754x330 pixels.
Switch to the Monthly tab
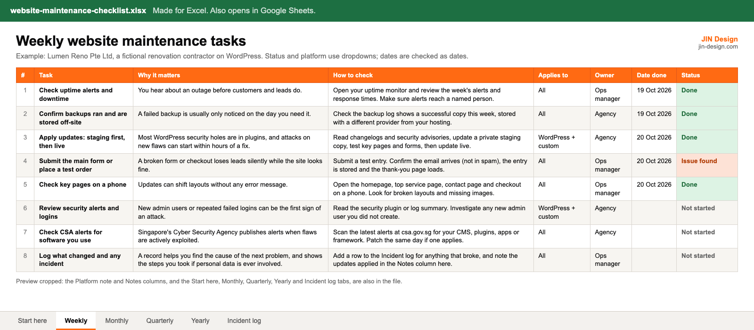117,321
